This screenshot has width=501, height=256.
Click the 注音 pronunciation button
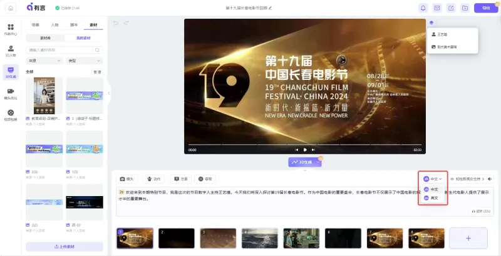(x=181, y=179)
